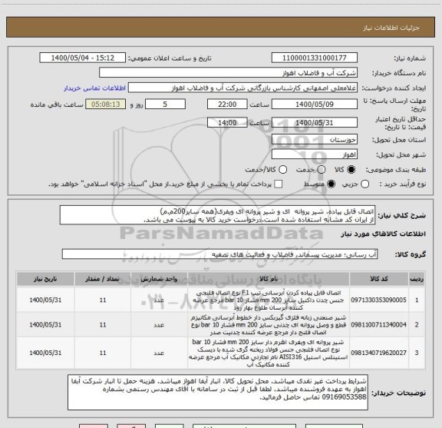Click the deadline time field 22:00
Image resolution: width=442 pixels, height=428 pixels.
227,105
